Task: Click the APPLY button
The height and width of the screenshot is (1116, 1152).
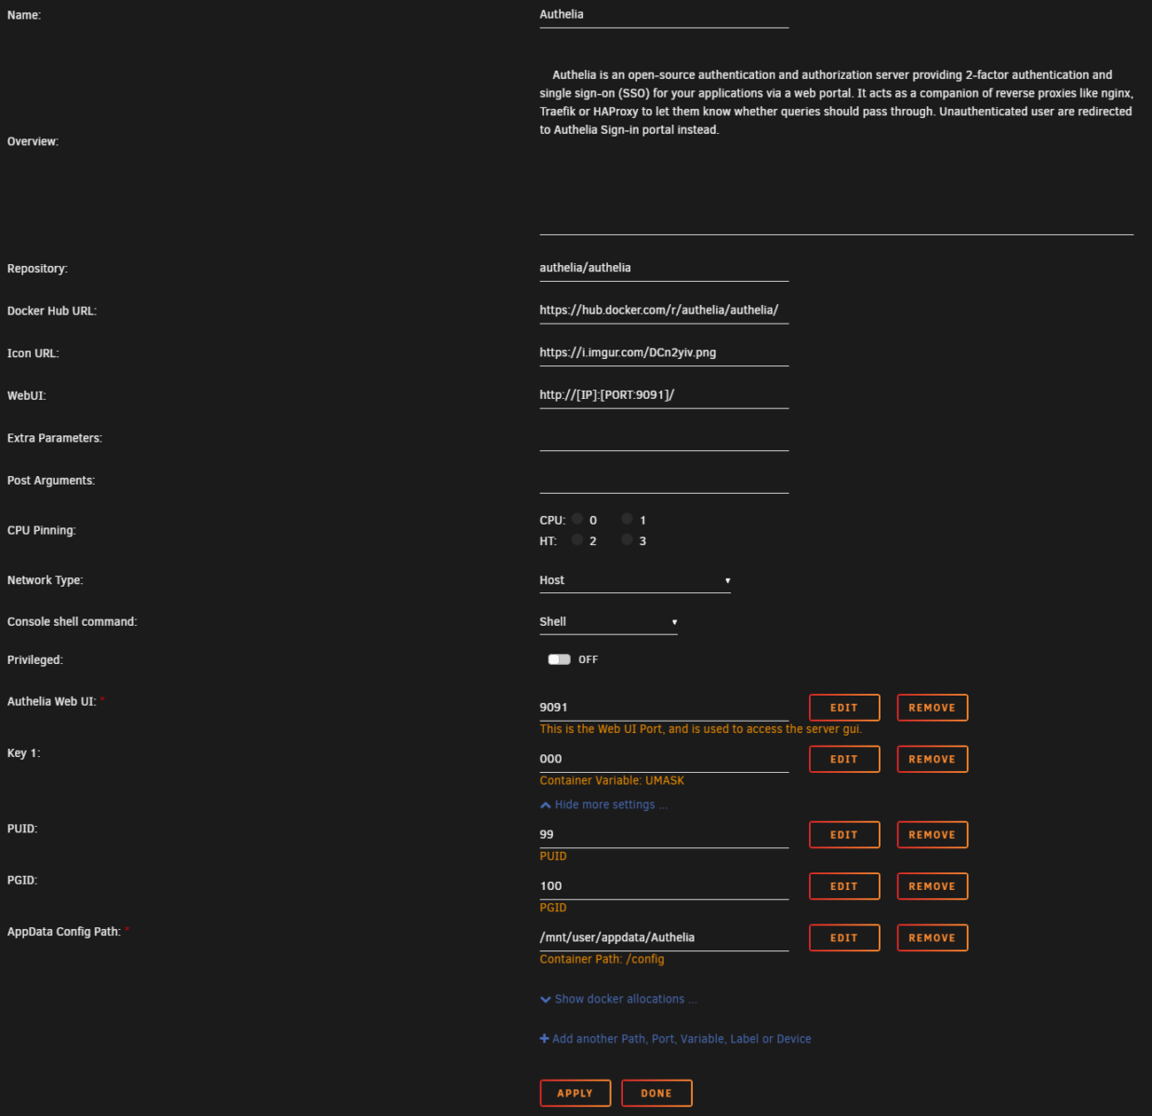Action: coord(575,1093)
